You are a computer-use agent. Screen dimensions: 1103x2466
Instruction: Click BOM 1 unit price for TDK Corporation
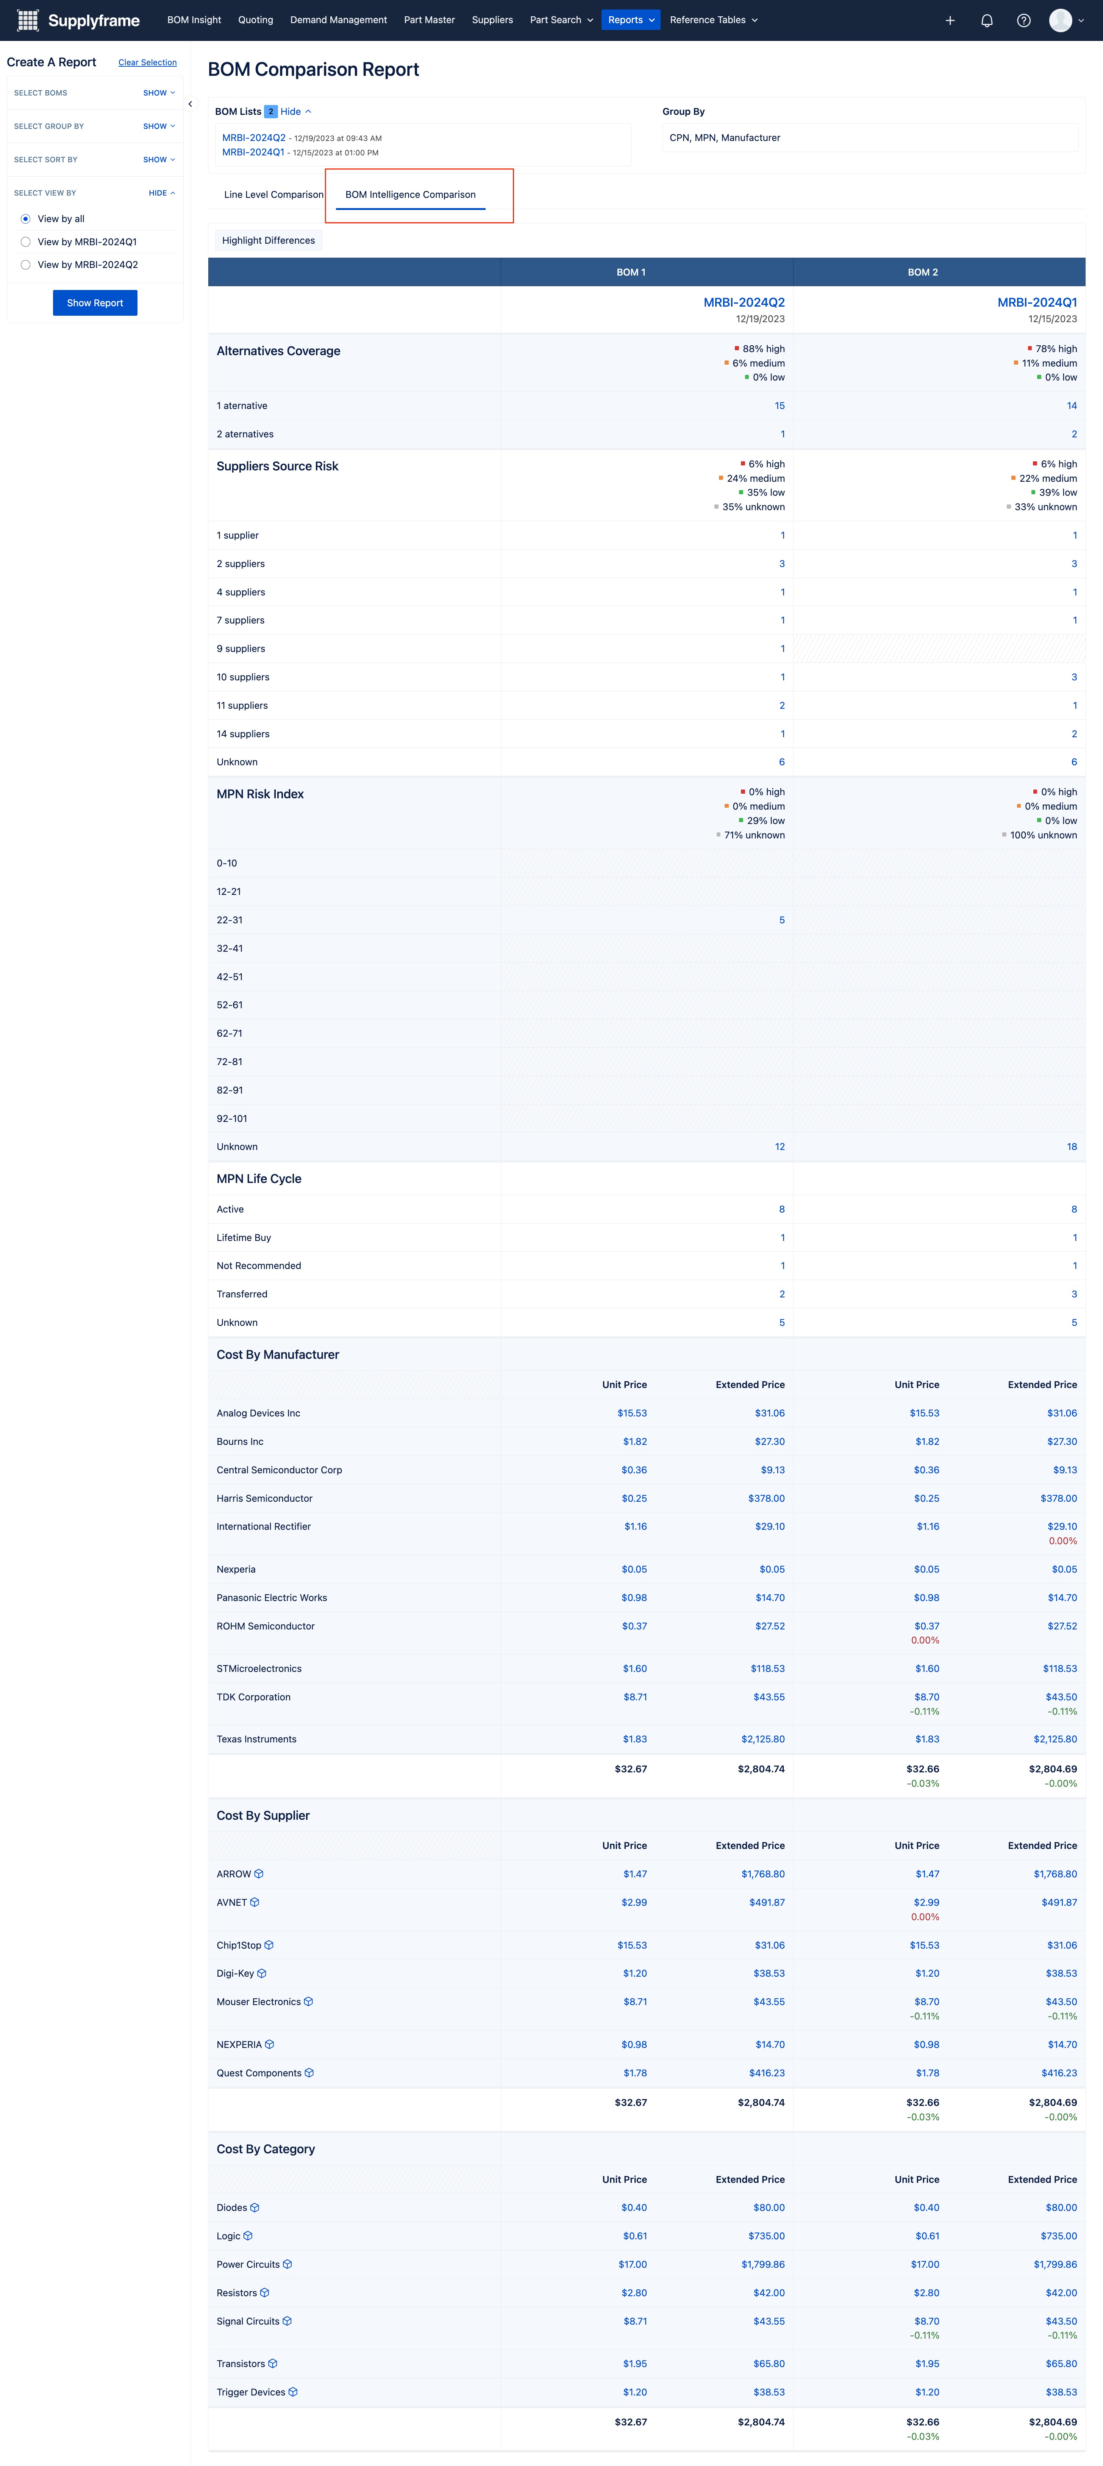(635, 1697)
